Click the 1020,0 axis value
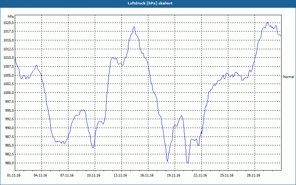This screenshot has height=185, width=296. click(8, 23)
